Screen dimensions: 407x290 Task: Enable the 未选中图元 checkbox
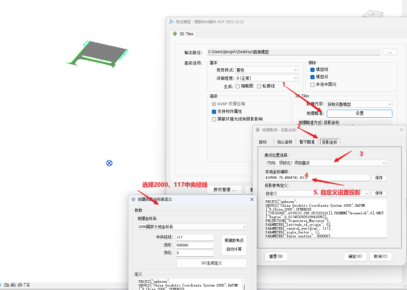[x=312, y=85]
